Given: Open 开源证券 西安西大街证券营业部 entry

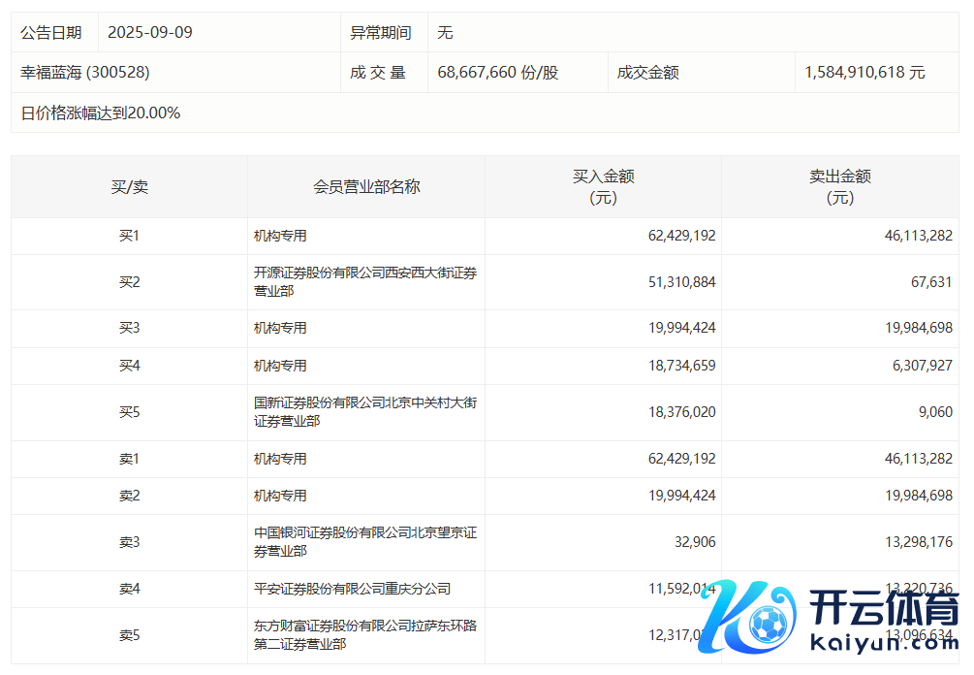Looking at the screenshot, I should pos(364,282).
